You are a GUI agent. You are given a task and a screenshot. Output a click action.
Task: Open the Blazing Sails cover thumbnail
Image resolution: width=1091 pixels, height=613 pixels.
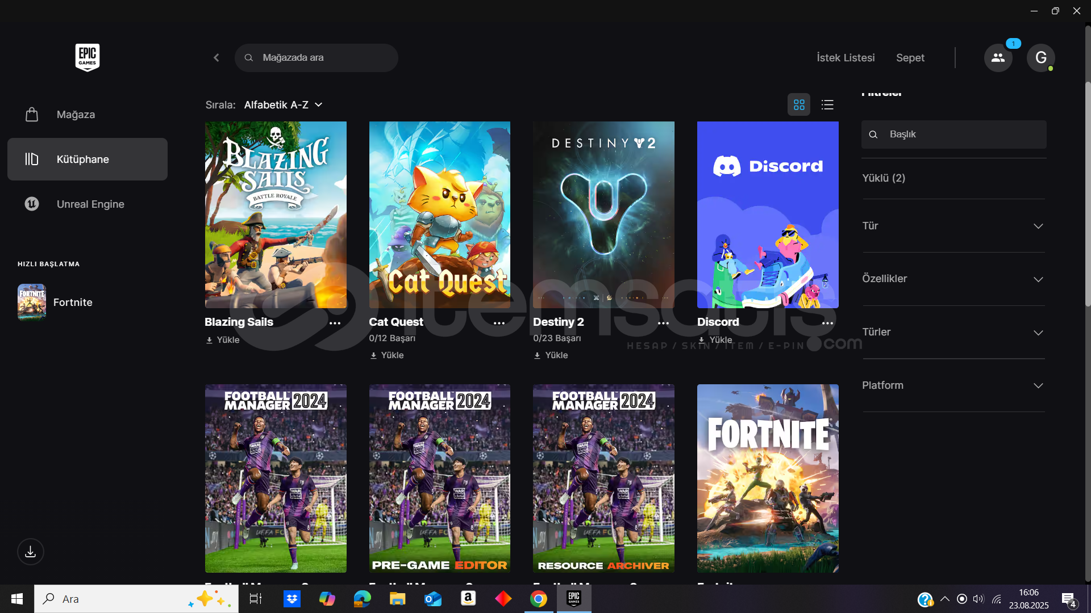click(x=276, y=215)
